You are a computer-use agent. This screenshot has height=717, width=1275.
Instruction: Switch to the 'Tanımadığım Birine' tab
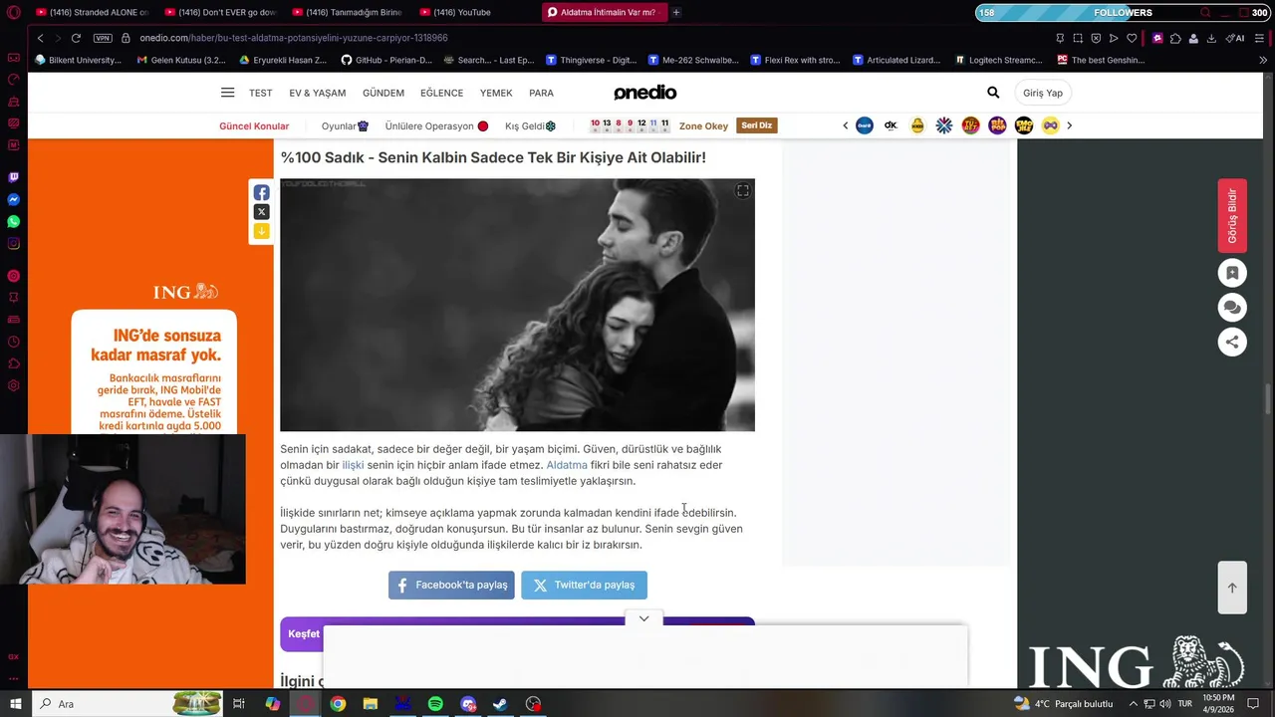coord(348,12)
